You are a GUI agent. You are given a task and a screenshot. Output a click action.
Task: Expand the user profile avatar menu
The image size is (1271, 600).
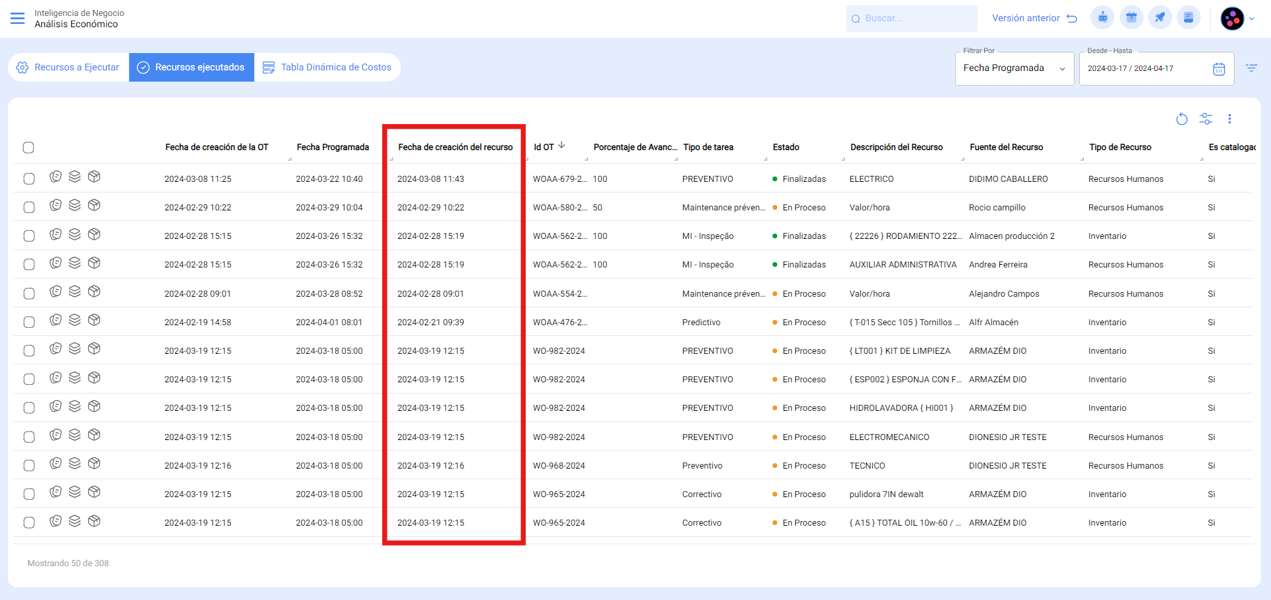point(1237,19)
